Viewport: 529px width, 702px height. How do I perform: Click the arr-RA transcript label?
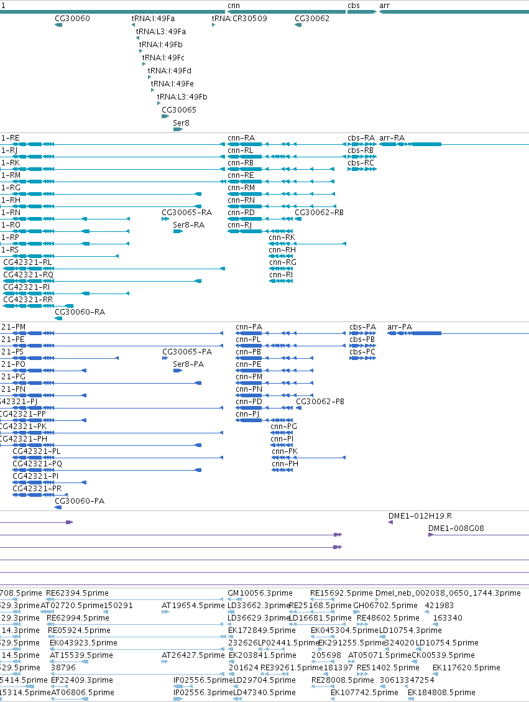pyautogui.click(x=392, y=138)
